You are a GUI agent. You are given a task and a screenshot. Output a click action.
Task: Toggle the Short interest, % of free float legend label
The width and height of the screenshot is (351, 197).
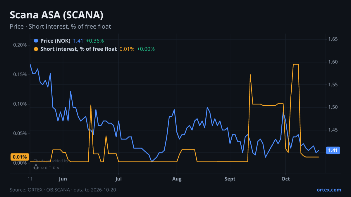click(78, 49)
